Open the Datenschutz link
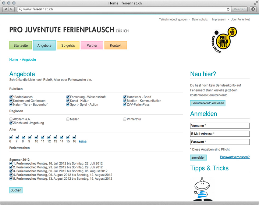Screen dimensions: 259x205 200,20
